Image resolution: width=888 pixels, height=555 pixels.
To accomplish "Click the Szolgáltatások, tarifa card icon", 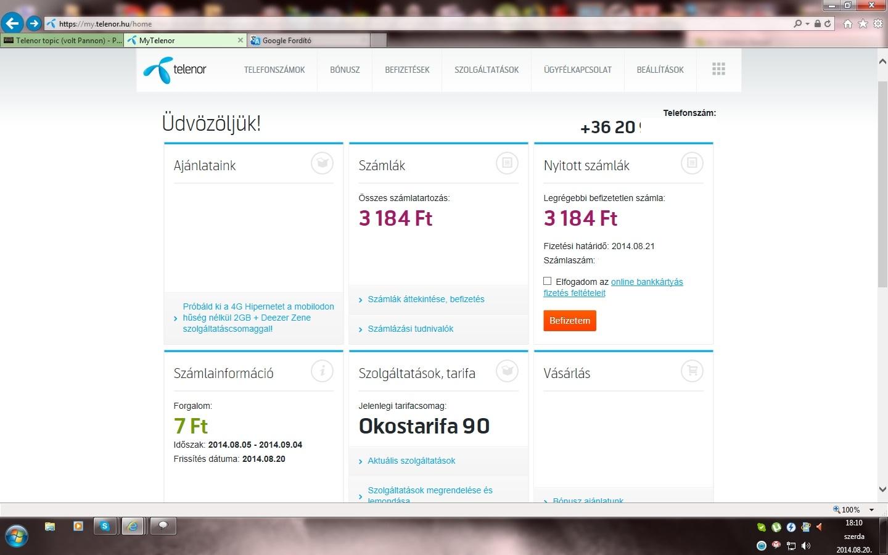I will tap(507, 371).
